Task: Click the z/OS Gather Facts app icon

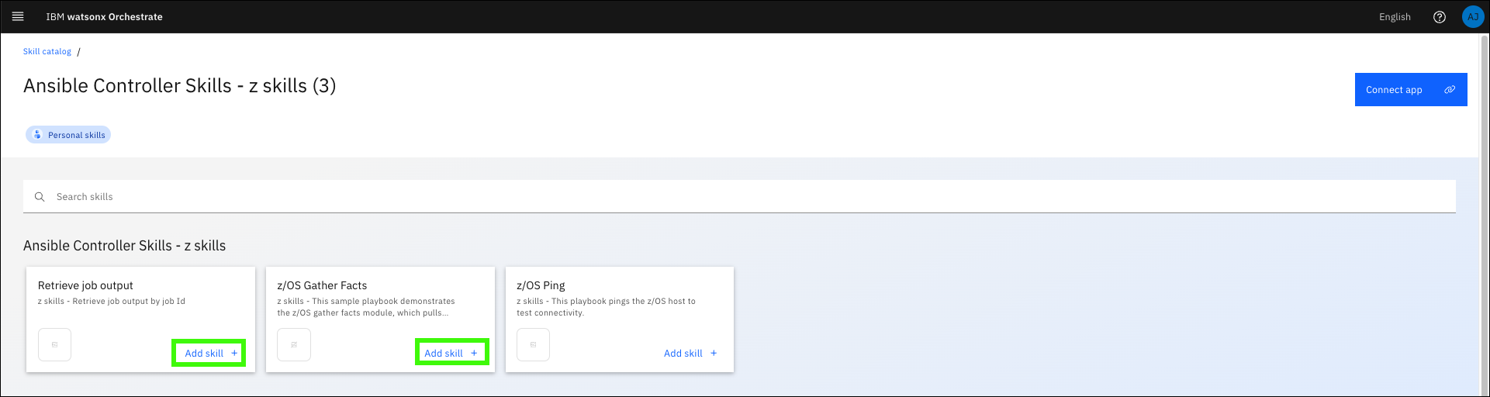Action: (294, 344)
